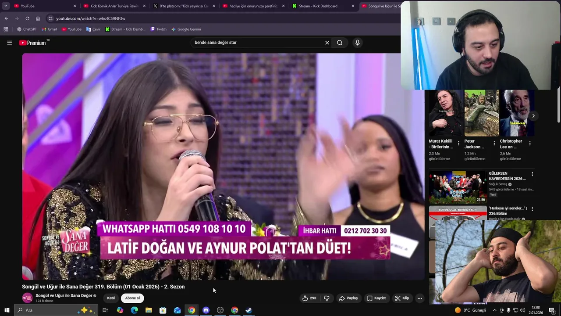Launch Microsoft Edge from taskbar
This screenshot has height=316, width=561.
point(134,310)
